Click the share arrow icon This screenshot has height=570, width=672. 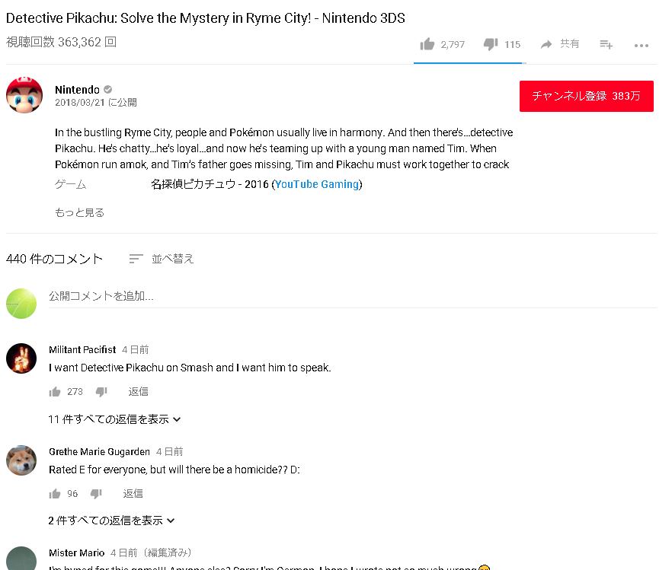click(546, 44)
